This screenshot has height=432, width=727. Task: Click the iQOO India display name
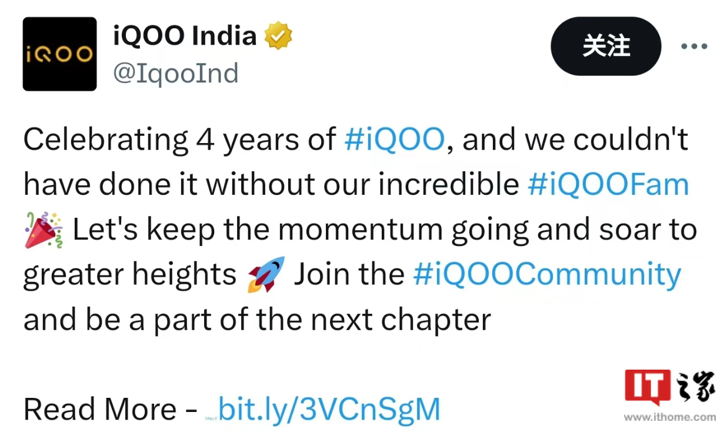tap(185, 37)
